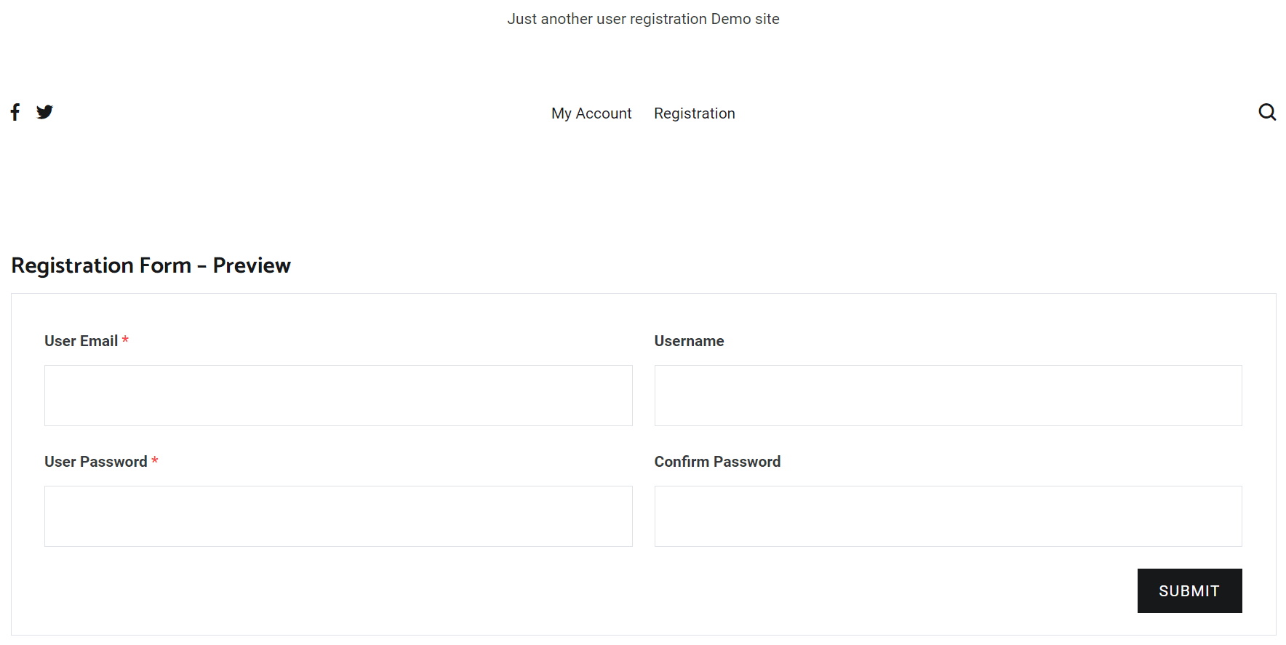The image size is (1286, 645).
Task: Focus the User Email input field
Action: (x=338, y=396)
